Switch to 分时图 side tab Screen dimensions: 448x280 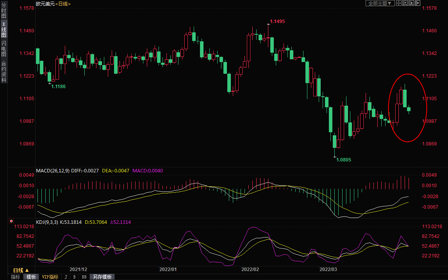[x=4, y=11]
